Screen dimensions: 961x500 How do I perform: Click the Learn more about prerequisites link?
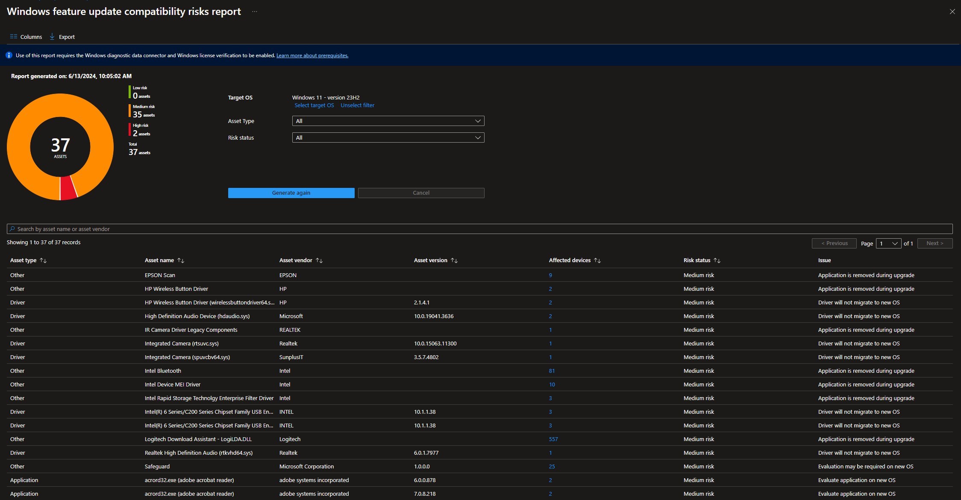tap(312, 55)
